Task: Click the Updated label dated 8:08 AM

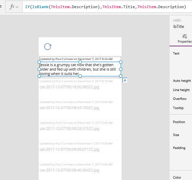Action: (x=76, y=164)
